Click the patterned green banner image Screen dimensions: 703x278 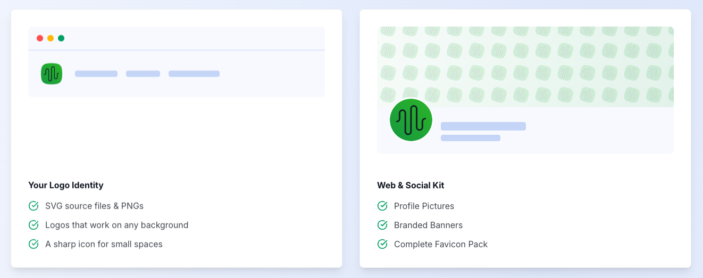525,67
